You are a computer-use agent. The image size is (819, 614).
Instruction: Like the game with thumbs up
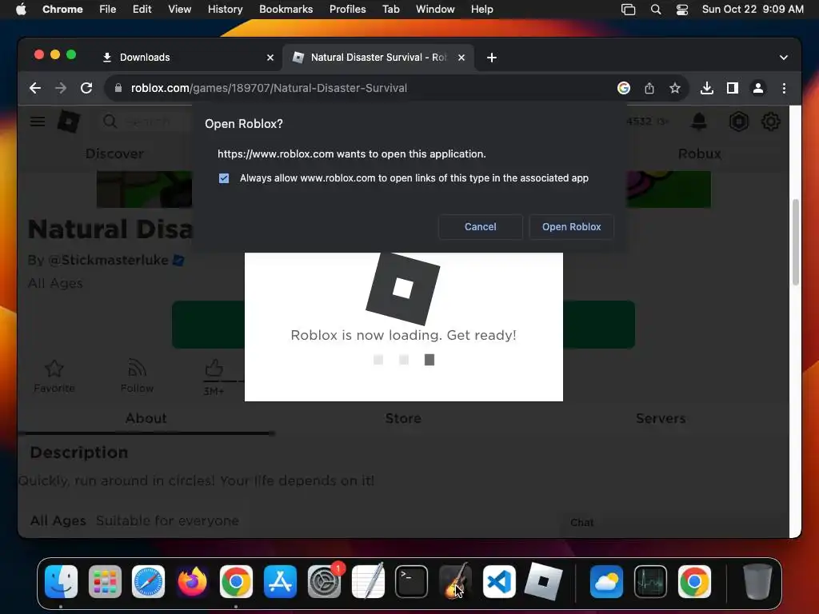(x=214, y=369)
